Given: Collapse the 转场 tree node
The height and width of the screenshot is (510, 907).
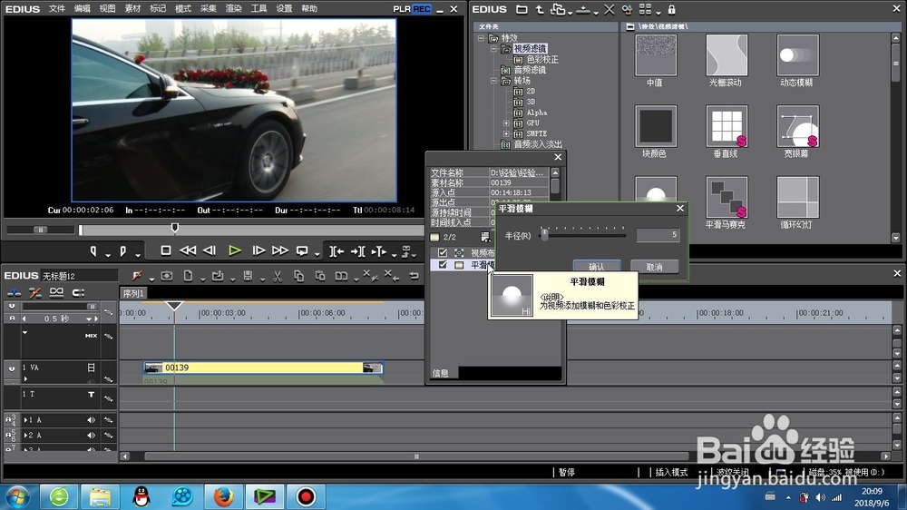Looking at the screenshot, I should (493, 81).
